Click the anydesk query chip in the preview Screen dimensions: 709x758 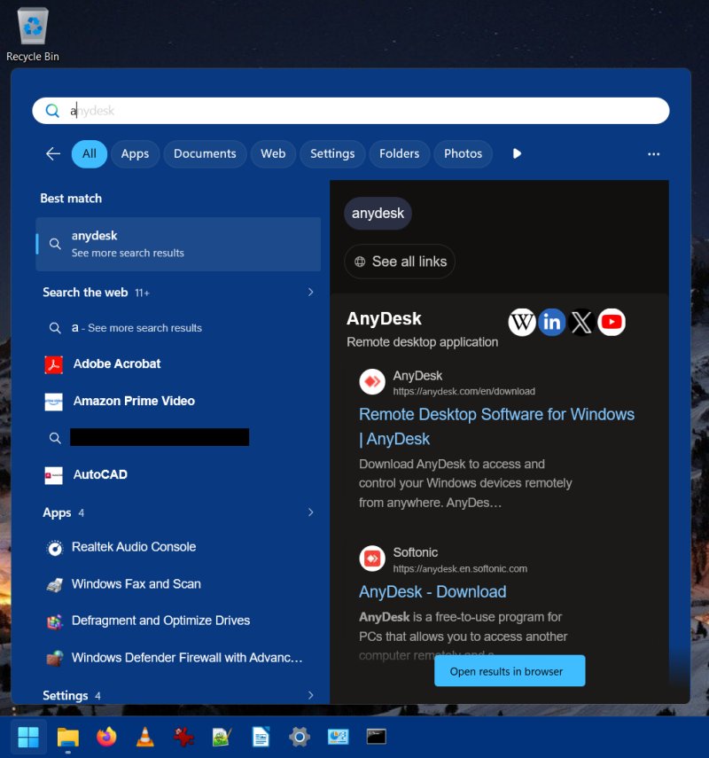click(378, 213)
